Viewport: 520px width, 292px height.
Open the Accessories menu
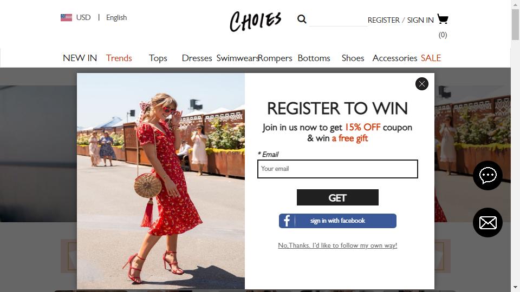pos(395,58)
